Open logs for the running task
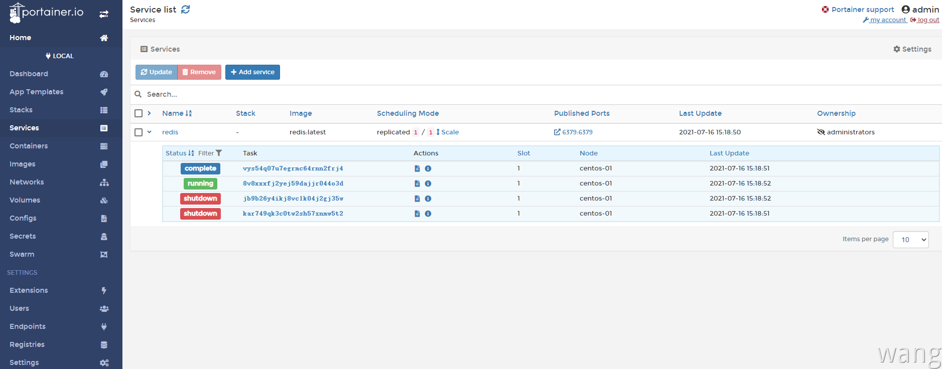The image size is (942, 369). tap(417, 183)
